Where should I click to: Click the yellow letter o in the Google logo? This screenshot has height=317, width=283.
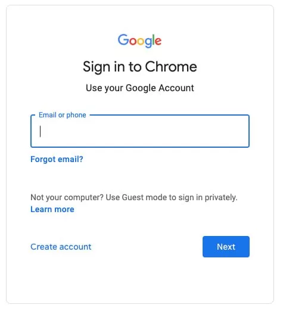click(x=141, y=42)
